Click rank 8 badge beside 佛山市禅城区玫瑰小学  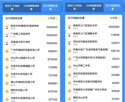click(7, 83)
